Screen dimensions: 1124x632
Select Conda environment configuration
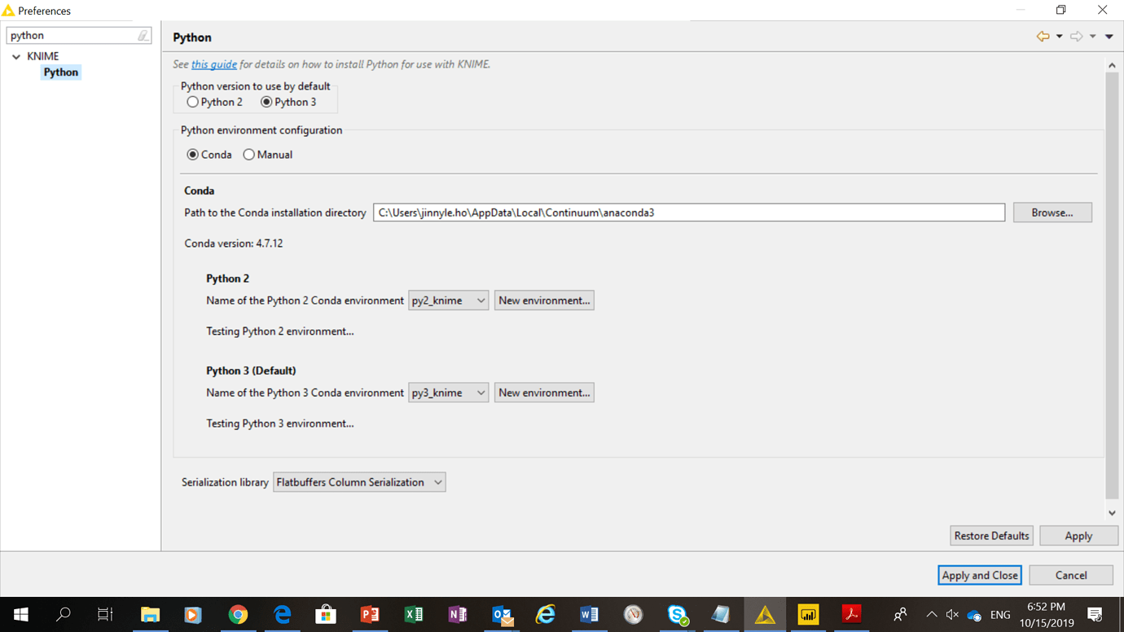coord(191,154)
